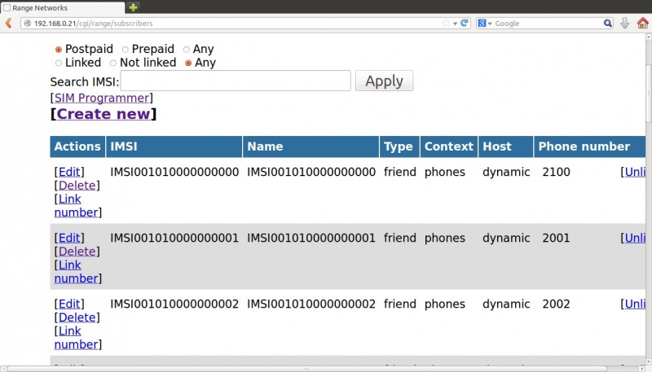Click the vertical page scrollbar

648,81
